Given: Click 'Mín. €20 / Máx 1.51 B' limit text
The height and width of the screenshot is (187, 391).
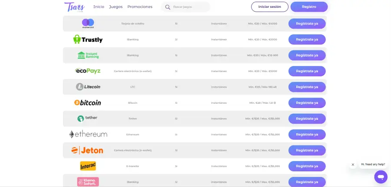Looking at the screenshot, I should [x=262, y=103].
